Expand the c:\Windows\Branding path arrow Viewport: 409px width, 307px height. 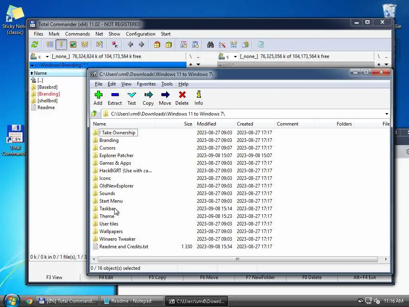point(32,65)
